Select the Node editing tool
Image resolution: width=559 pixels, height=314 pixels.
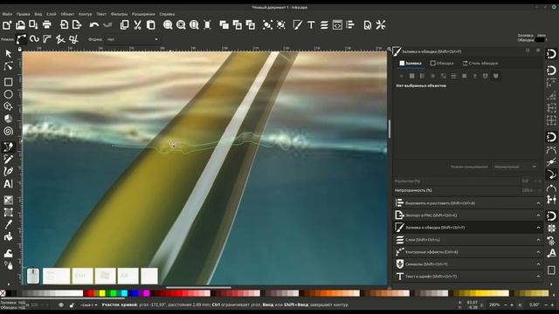point(8,66)
